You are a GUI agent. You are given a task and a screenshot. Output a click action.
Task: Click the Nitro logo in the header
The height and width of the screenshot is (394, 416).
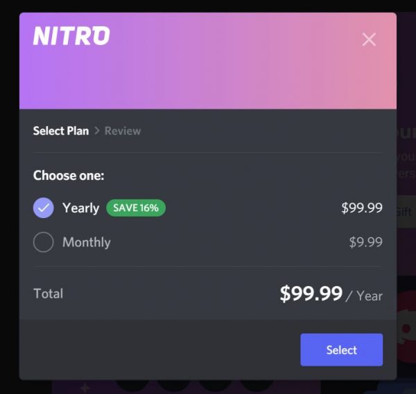pos(71,36)
